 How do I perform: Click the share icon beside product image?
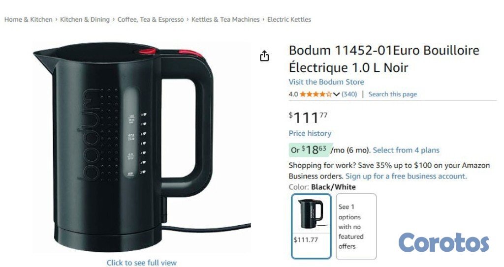[264, 56]
